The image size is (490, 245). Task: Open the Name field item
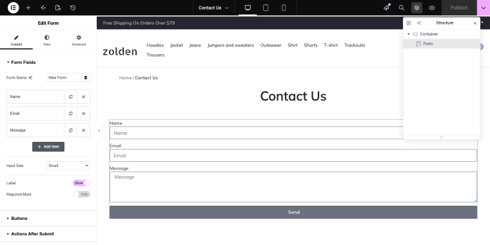[35, 97]
